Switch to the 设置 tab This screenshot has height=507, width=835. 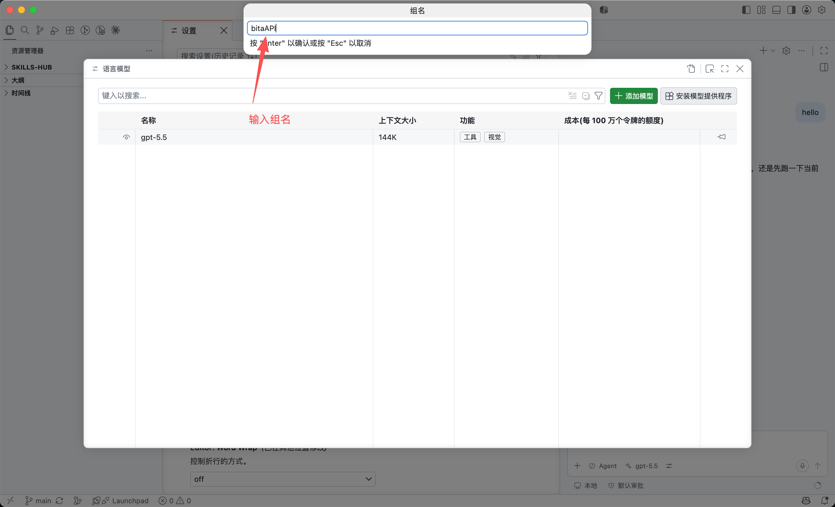click(189, 30)
